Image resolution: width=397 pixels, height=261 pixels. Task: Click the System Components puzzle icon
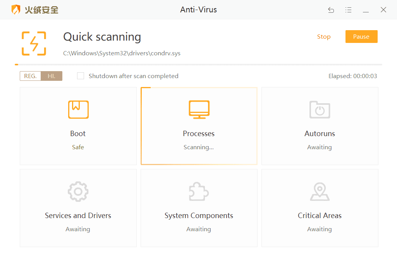point(199,191)
